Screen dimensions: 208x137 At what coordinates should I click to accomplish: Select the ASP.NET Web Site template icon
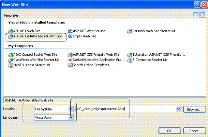tap(10, 31)
